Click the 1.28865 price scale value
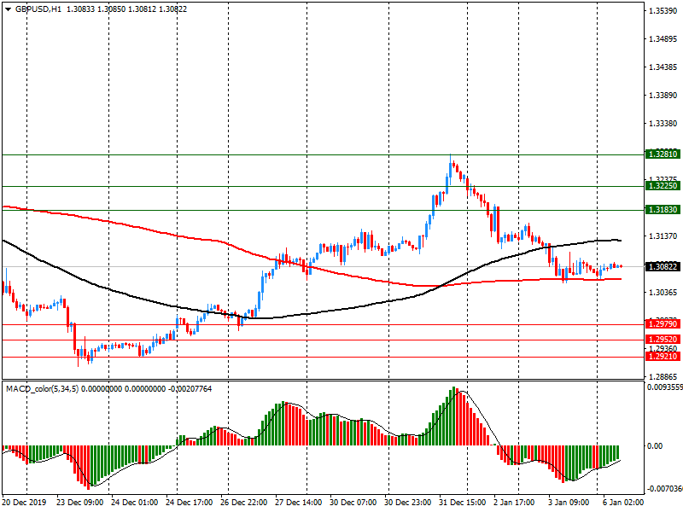This screenshot has width=683, height=512. click(663, 376)
